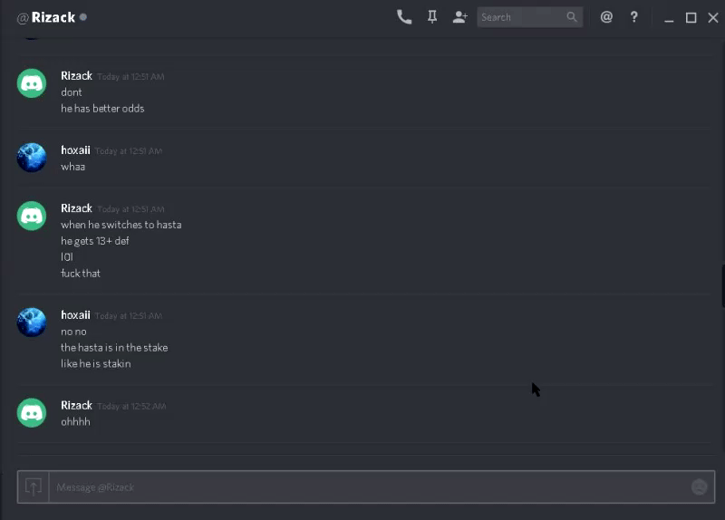
Task: Select the hoxaii username above "no no"
Action: [75, 315]
